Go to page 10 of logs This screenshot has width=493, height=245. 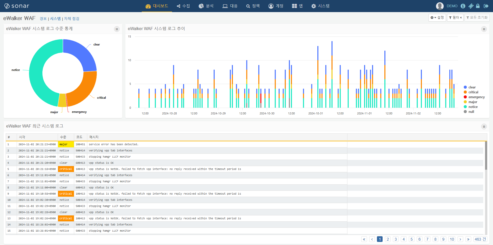point(452,239)
